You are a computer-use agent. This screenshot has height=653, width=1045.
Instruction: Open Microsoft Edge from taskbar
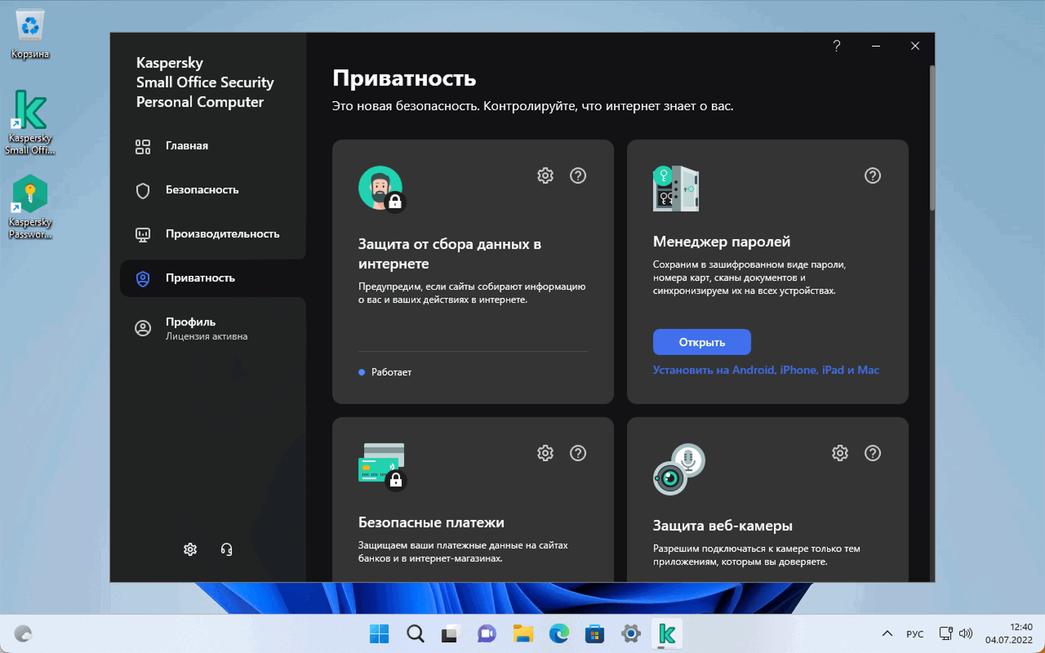click(x=559, y=633)
